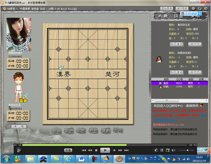Click the 求和 draw stone button
The height and width of the screenshot is (164, 211).
pyautogui.click(x=69, y=131)
